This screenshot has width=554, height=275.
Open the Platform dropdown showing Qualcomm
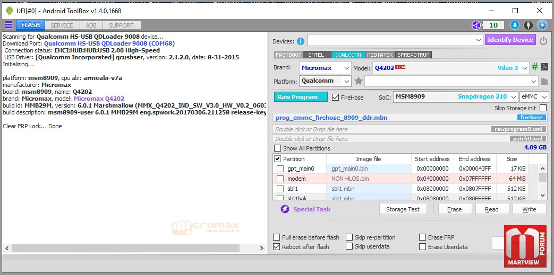(x=325, y=81)
